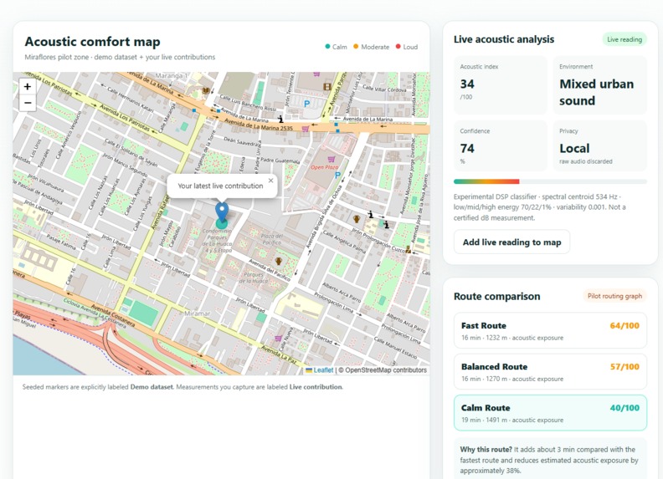Click the Moderate legend orange dot

356,47
